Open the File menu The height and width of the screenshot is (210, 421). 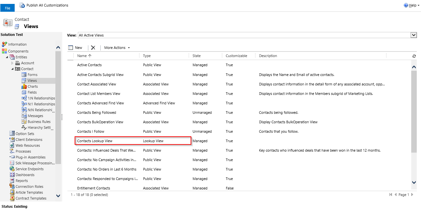(7, 8)
